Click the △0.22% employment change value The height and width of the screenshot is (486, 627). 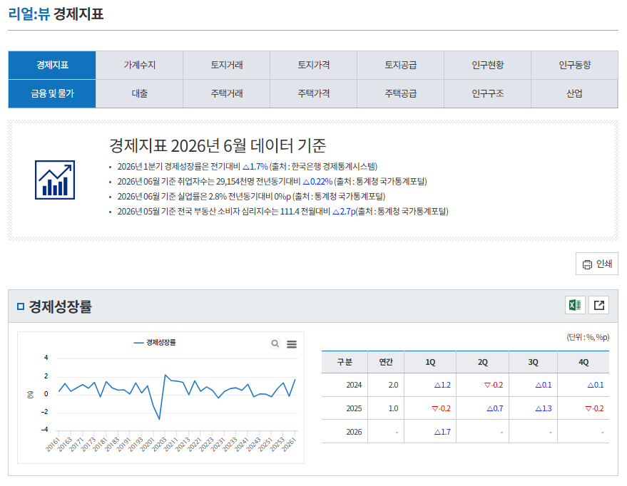point(317,182)
